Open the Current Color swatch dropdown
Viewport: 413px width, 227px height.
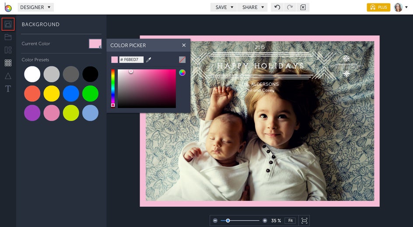click(x=95, y=44)
